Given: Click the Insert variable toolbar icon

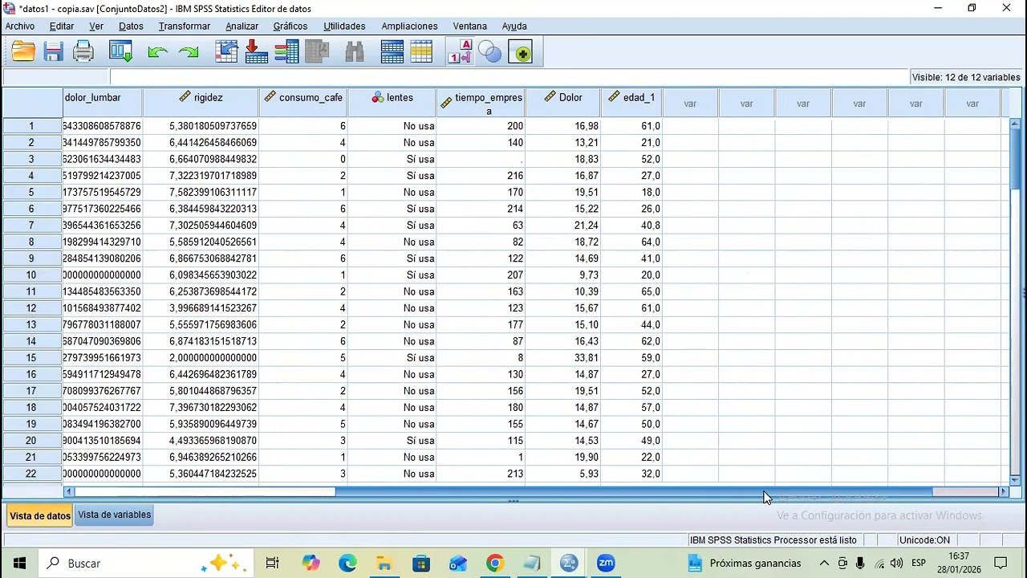Looking at the screenshot, I should (x=421, y=52).
